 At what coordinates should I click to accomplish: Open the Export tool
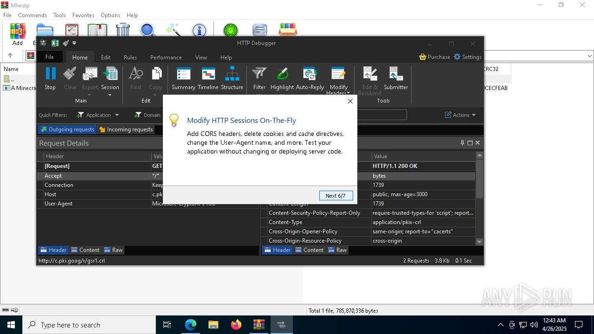point(90,74)
